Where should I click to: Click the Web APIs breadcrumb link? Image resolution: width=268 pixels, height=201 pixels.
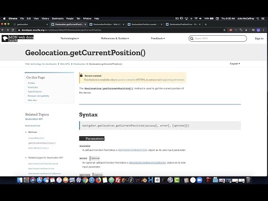pyautogui.click(x=65, y=64)
